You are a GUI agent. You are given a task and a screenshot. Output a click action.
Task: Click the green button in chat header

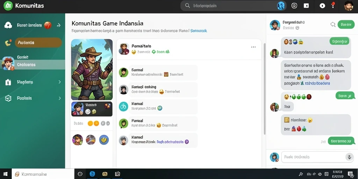point(346,24)
